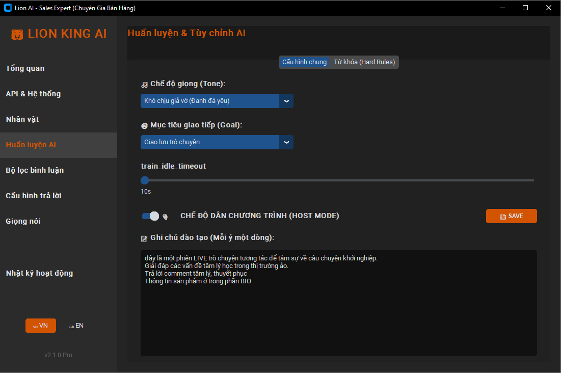The image size is (561, 373).
Task: Click the train_idle_timeout slider handle
Action: pyautogui.click(x=145, y=180)
